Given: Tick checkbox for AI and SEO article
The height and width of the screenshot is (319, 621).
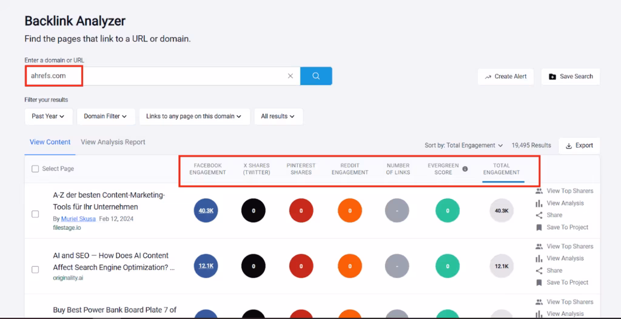Looking at the screenshot, I should [35, 269].
